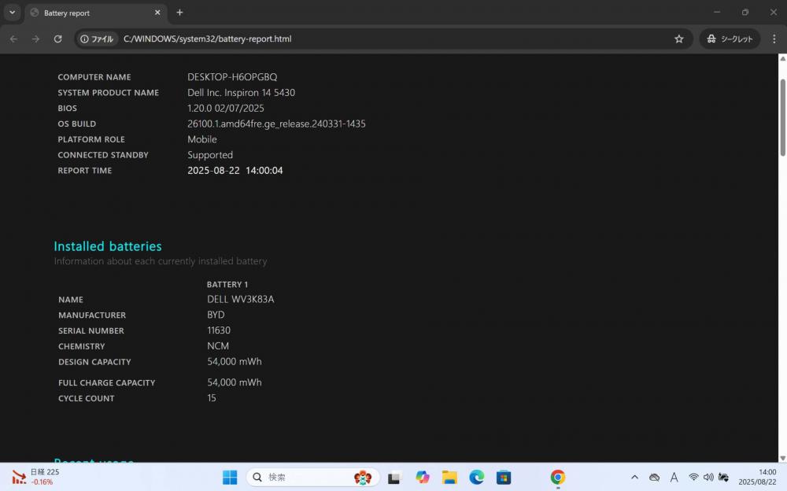Launch Copilot from the taskbar
The image size is (787, 491).
pos(422,477)
